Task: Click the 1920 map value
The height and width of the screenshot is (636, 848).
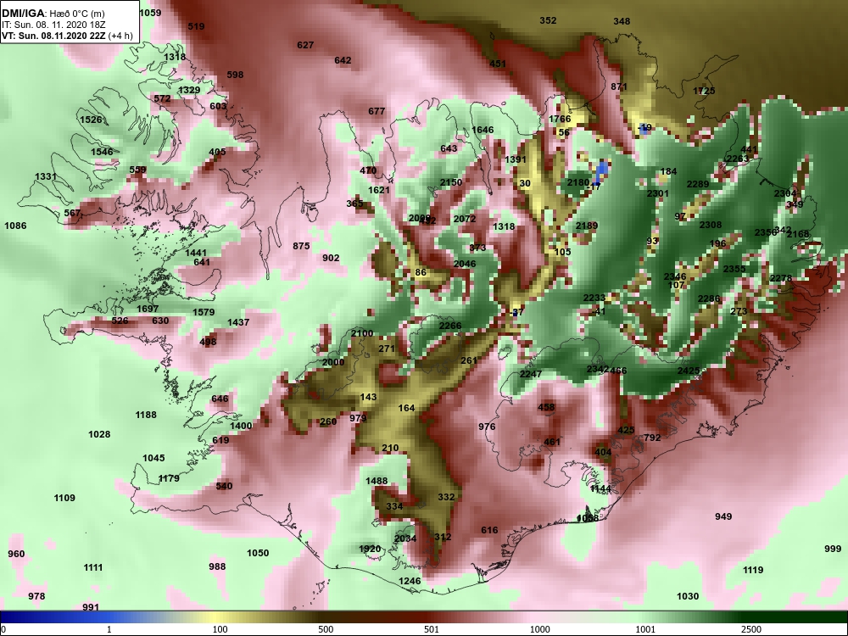Action: (370, 549)
